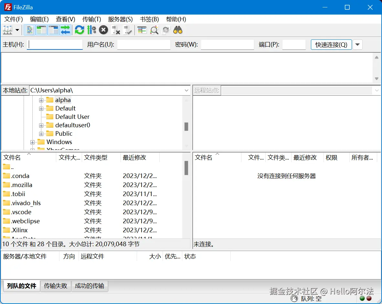Select the .conda folder row

tap(92, 176)
